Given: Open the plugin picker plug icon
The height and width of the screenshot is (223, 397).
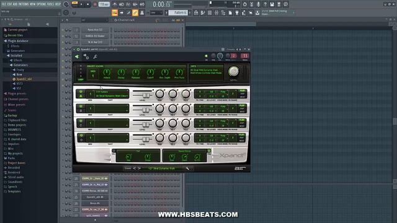Looking at the screenshot, I should [237, 12].
